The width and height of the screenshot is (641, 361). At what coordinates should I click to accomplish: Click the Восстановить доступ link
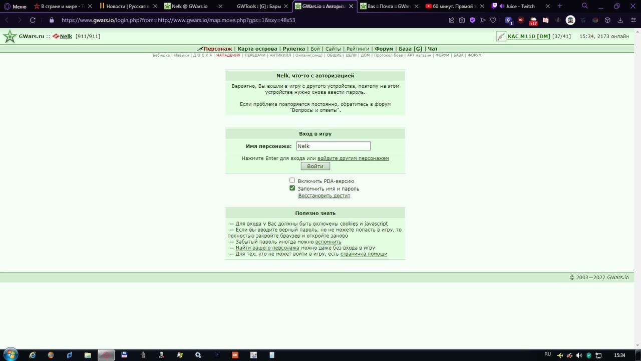coord(324,196)
